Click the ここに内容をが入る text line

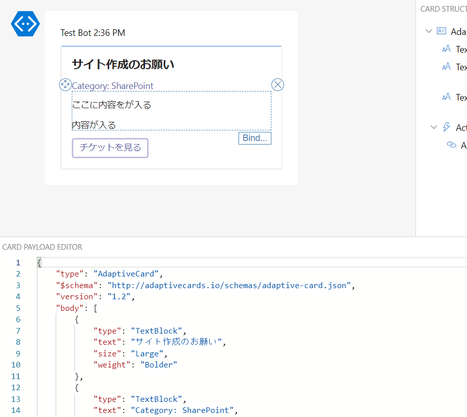(x=112, y=105)
